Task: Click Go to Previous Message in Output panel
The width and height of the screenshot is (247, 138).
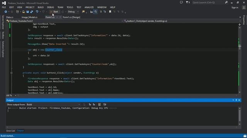Action: 90,104
